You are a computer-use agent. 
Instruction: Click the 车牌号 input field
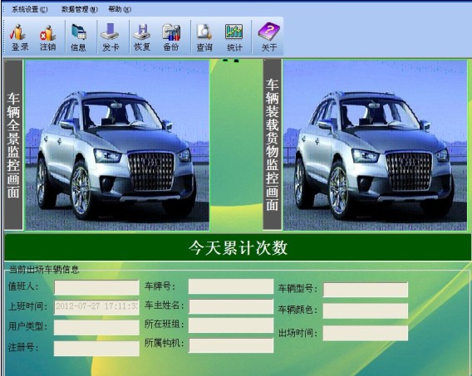231,286
